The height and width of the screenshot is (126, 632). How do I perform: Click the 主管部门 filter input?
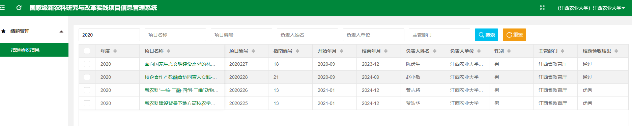coord(439,35)
